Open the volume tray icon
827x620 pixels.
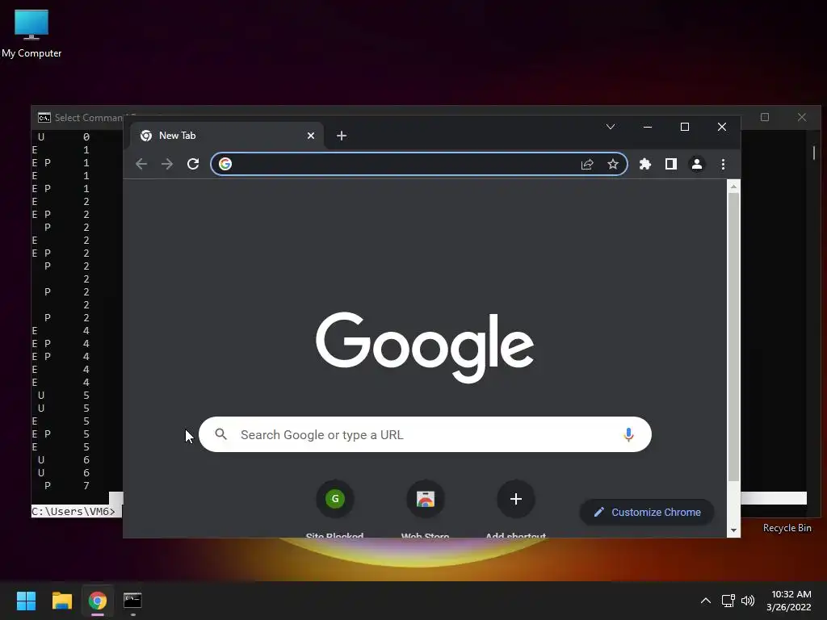tap(748, 601)
